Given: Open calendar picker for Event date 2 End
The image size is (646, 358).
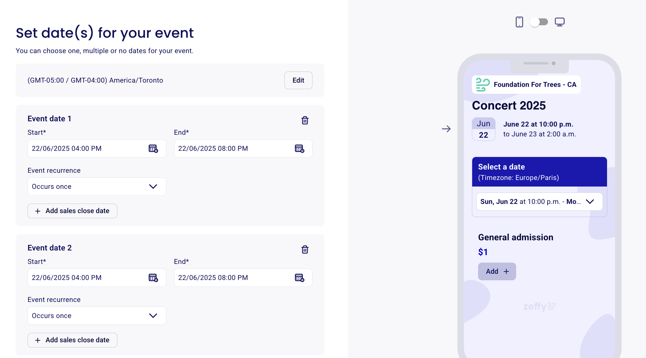Looking at the screenshot, I should coord(299,278).
